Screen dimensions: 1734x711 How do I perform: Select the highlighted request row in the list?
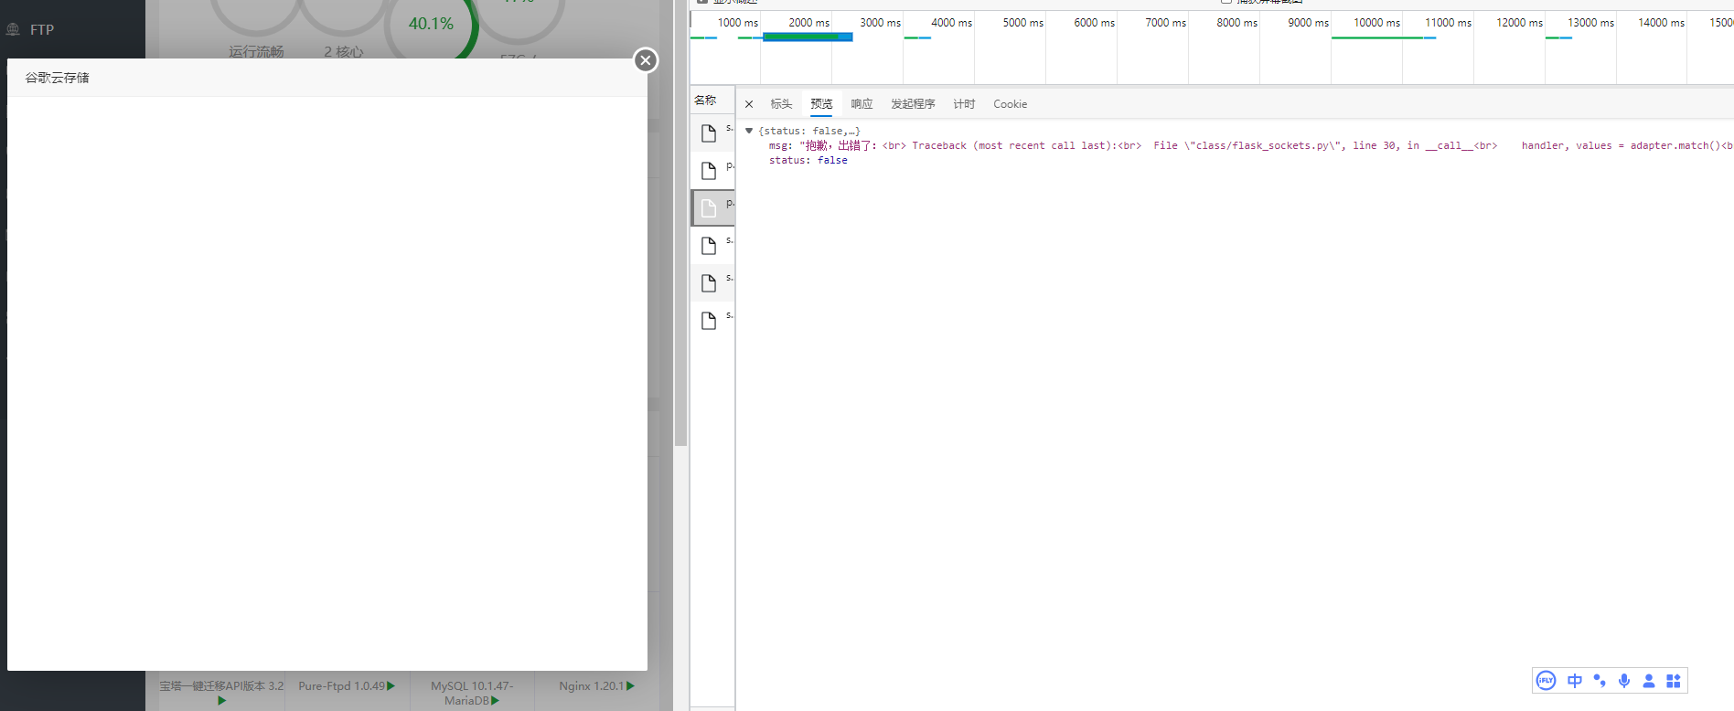pos(712,207)
